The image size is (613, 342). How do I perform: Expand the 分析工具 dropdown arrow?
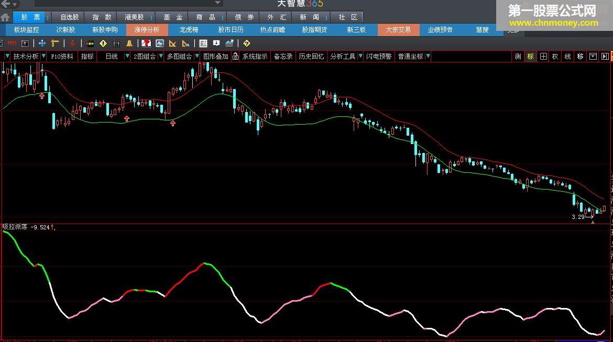pyautogui.click(x=360, y=56)
